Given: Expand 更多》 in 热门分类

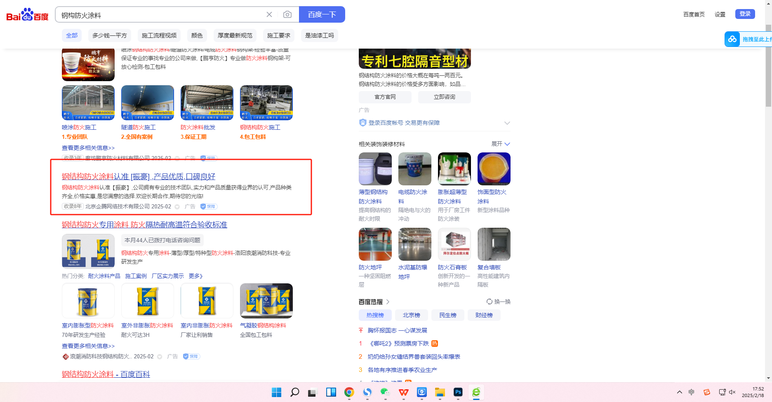Looking at the screenshot, I should click(x=195, y=276).
